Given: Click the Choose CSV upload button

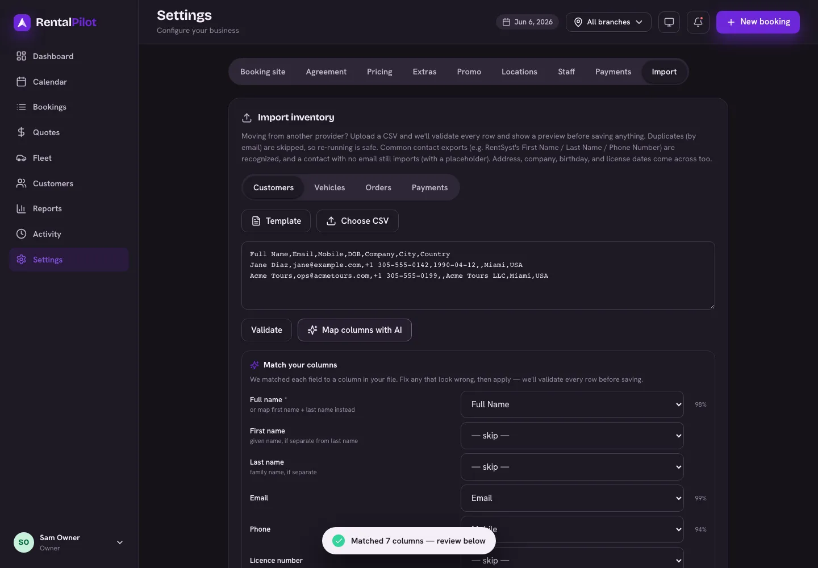Looking at the screenshot, I should 357,221.
